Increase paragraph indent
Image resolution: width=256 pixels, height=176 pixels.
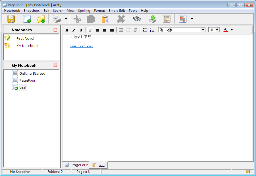121,30
